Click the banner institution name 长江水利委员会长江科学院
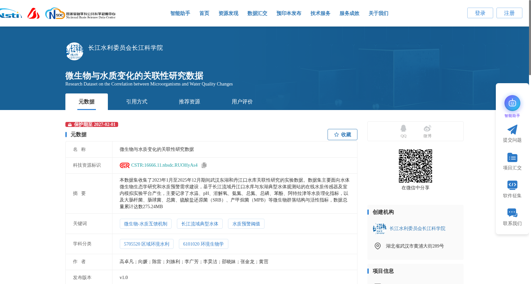This screenshot has width=531, height=284. click(125, 48)
